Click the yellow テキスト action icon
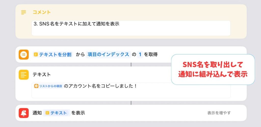261x127 pixels. (x=24, y=75)
